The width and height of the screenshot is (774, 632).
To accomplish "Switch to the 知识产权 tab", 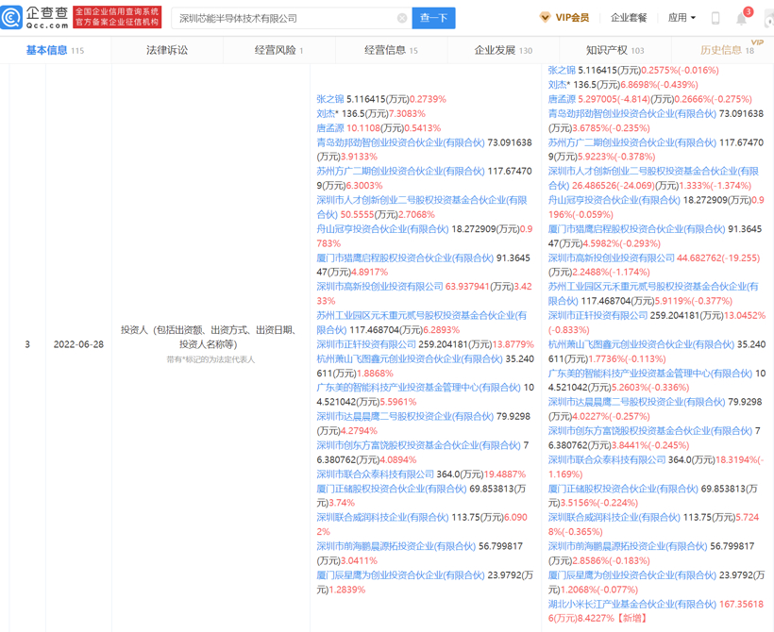I will 615,50.
